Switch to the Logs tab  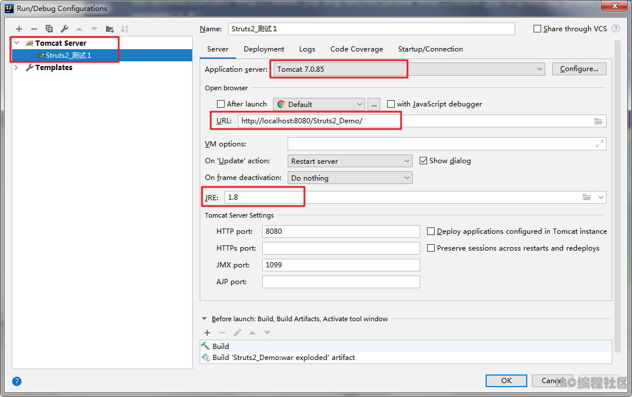tap(307, 49)
